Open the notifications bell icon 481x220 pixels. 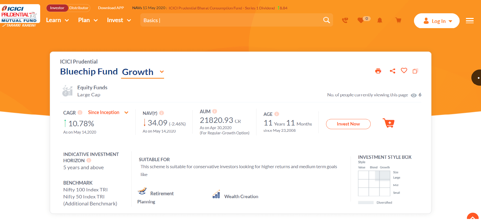coord(380,20)
